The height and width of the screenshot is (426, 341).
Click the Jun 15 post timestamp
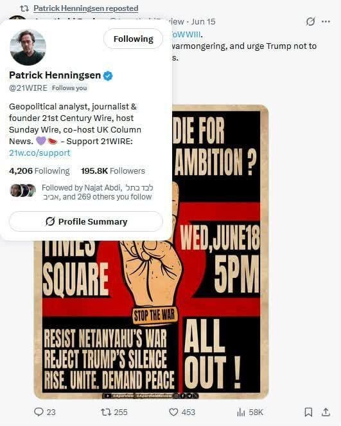[x=204, y=21]
